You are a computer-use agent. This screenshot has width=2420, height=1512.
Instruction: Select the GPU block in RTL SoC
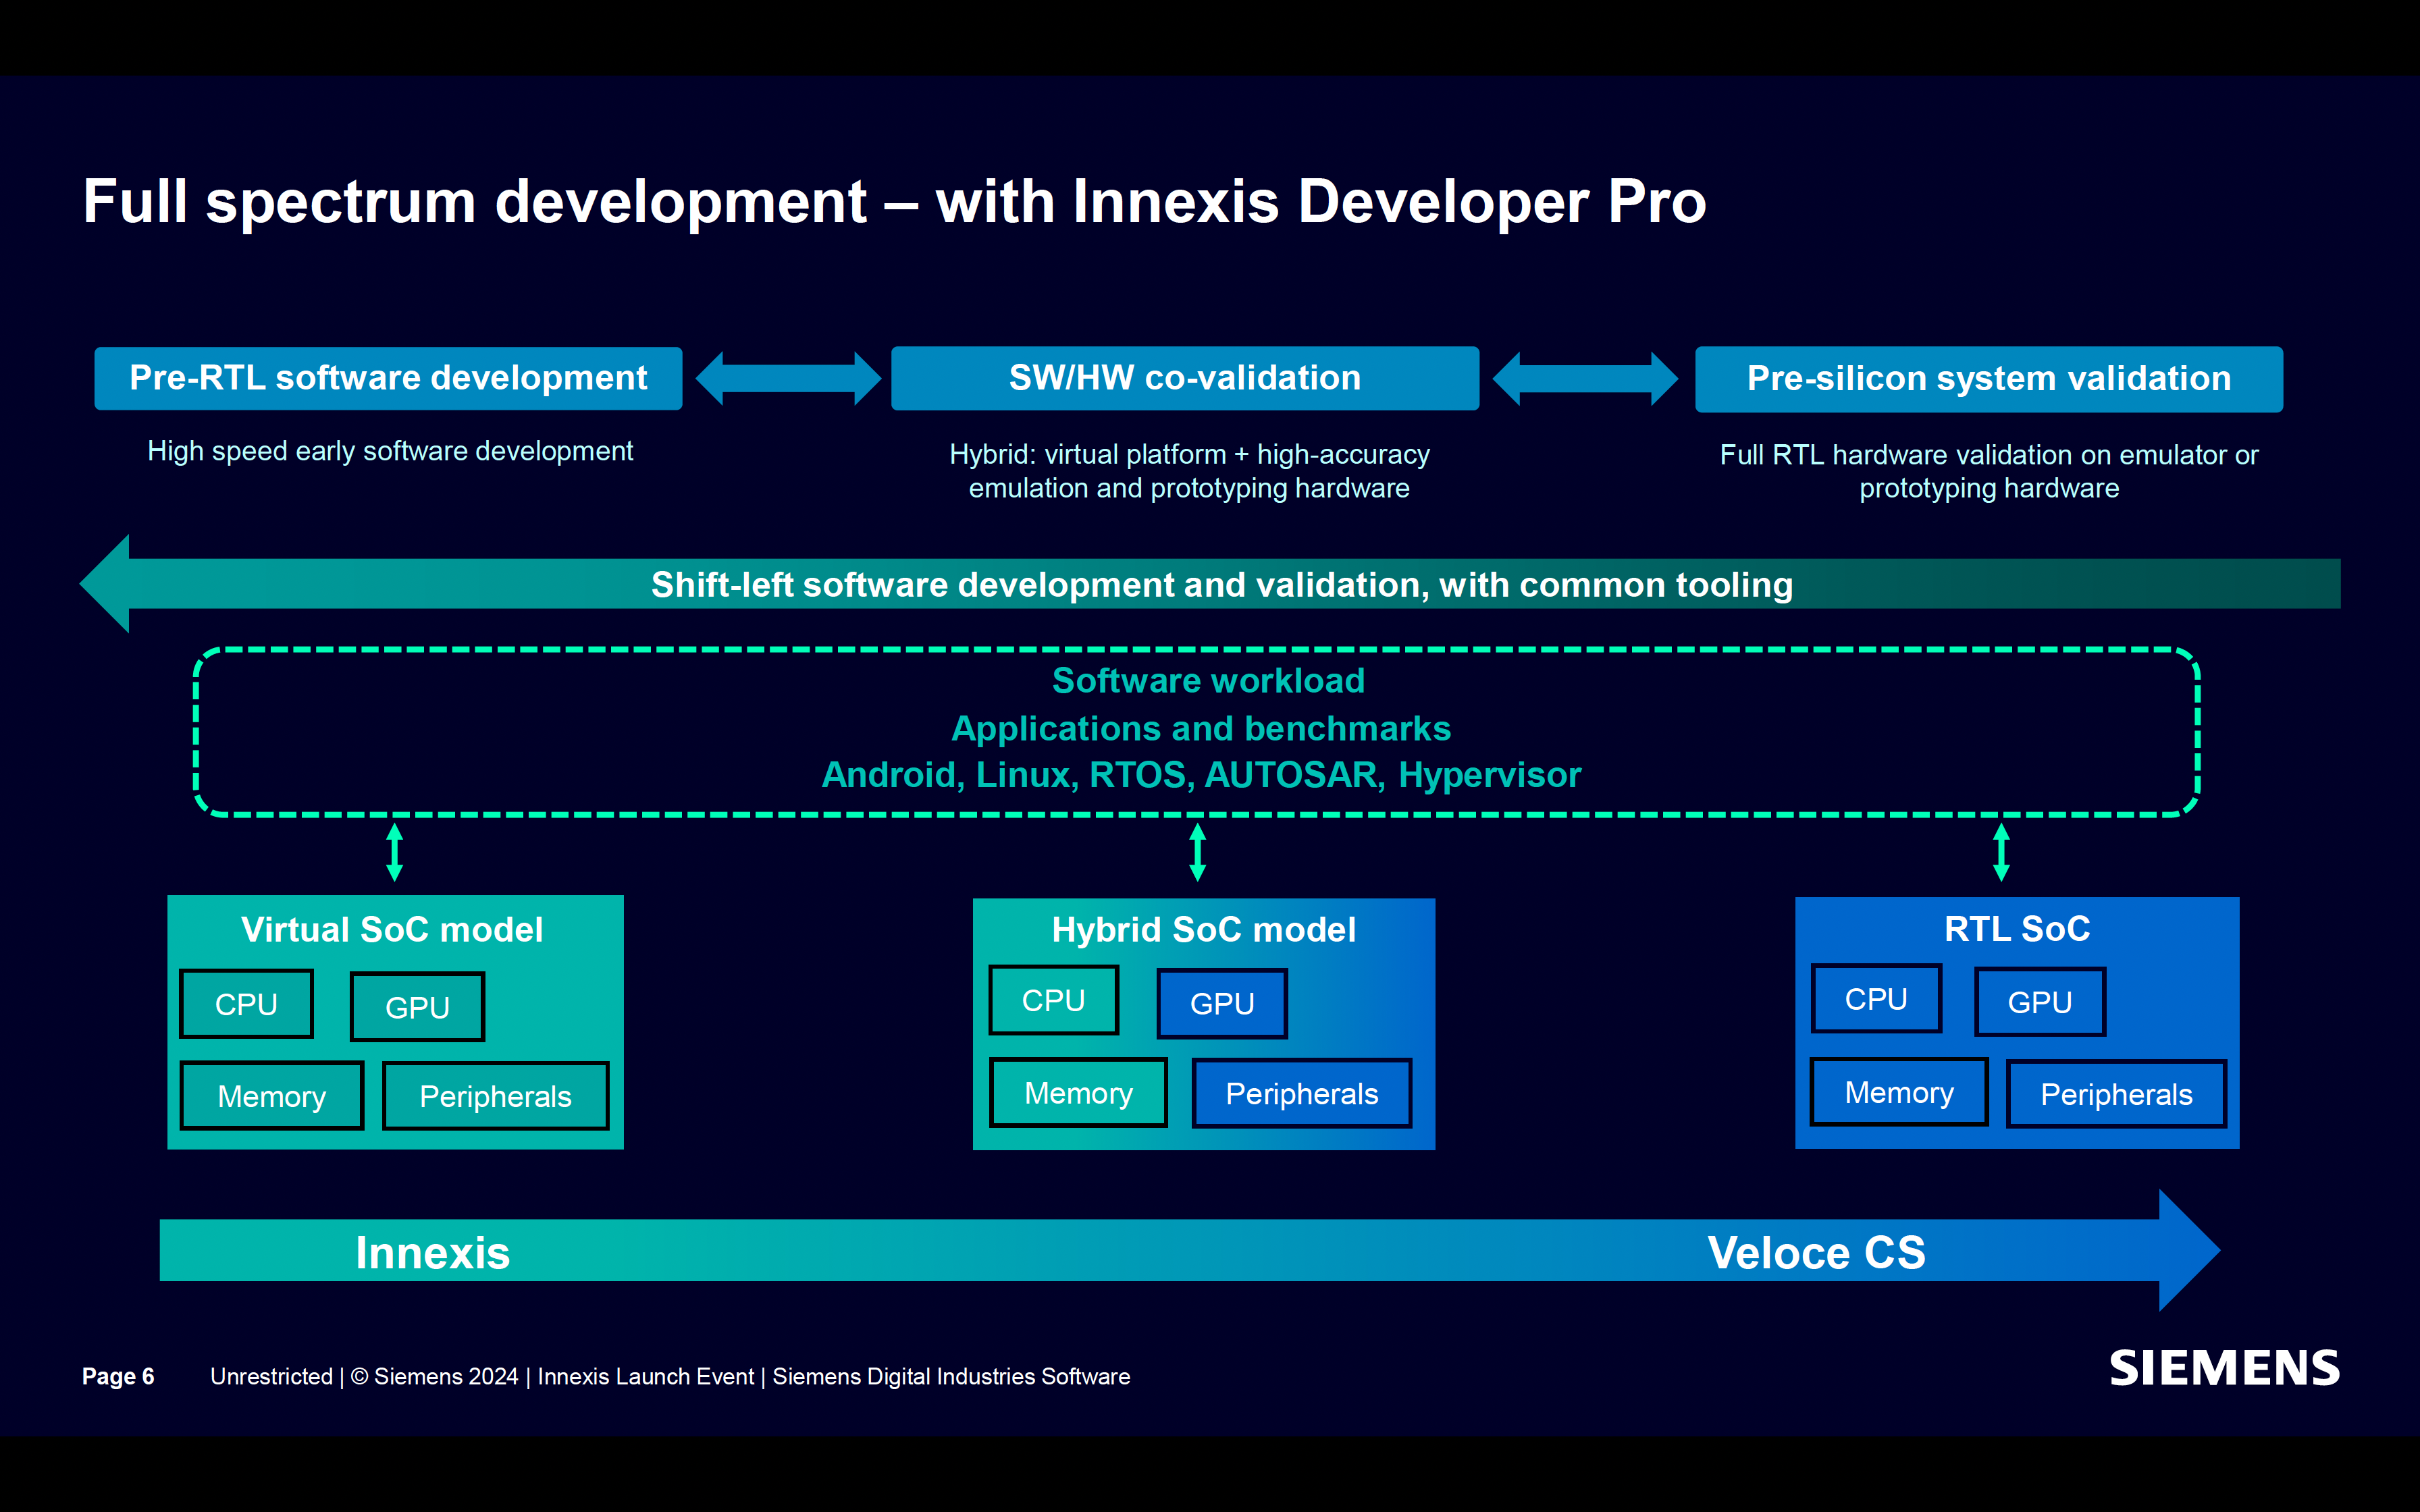pyautogui.click(x=2040, y=1002)
